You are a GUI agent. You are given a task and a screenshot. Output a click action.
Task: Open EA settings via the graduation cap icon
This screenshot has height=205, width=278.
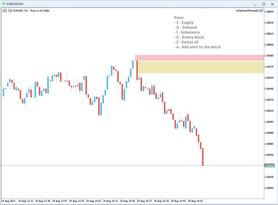click(261, 11)
